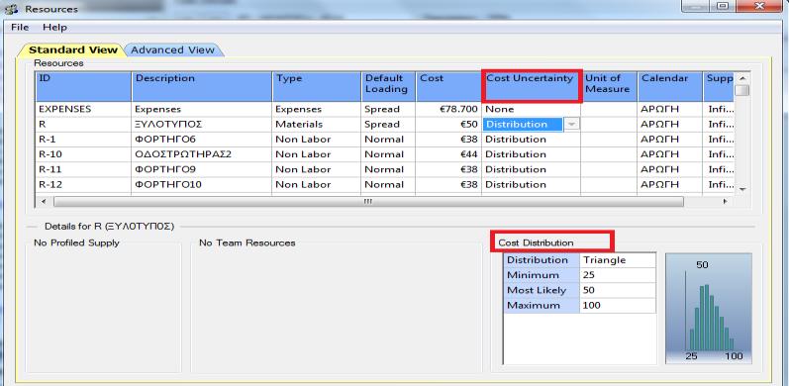Screen dimensions: 789x386
Task: Select the R-11 row ID cell
Action: 83,169
